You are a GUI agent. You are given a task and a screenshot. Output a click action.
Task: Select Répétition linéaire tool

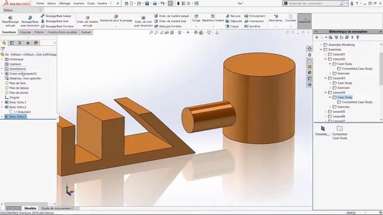213,19
